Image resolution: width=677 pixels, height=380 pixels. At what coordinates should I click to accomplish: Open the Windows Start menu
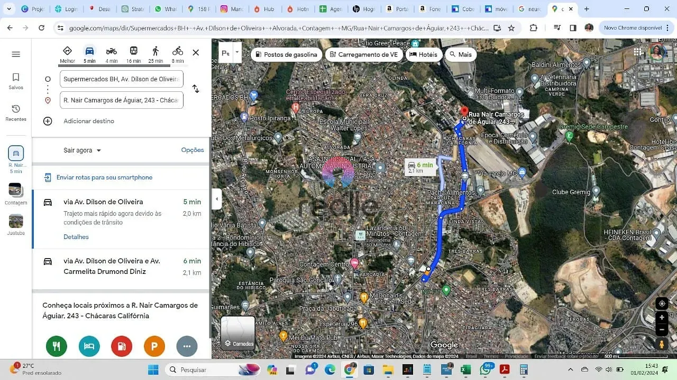153,369
